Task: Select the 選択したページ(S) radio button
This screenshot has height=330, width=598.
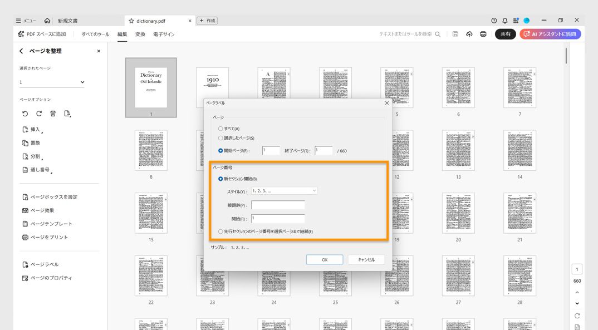Action: click(x=220, y=138)
